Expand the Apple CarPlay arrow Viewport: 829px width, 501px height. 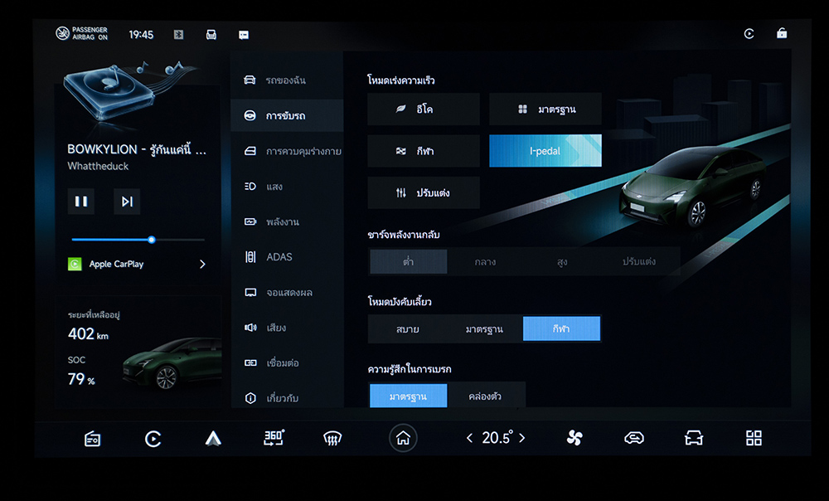(x=202, y=265)
